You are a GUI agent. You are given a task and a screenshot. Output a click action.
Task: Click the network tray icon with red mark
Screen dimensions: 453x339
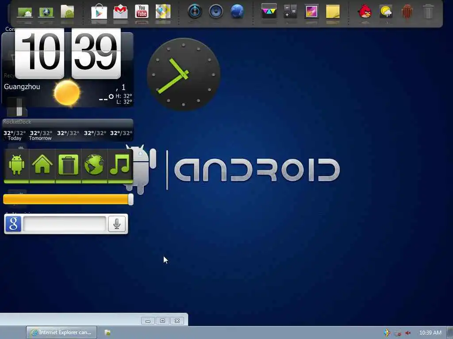point(398,333)
